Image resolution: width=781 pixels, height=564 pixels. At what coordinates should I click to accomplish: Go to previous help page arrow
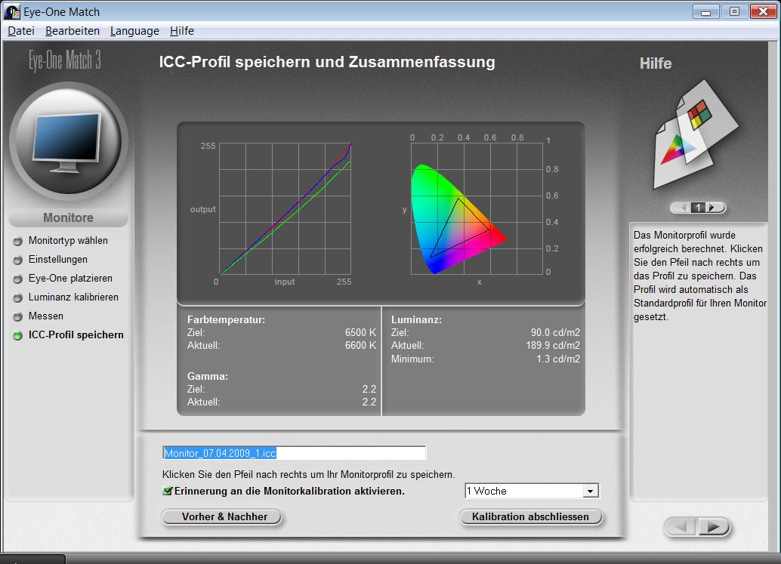point(684,207)
